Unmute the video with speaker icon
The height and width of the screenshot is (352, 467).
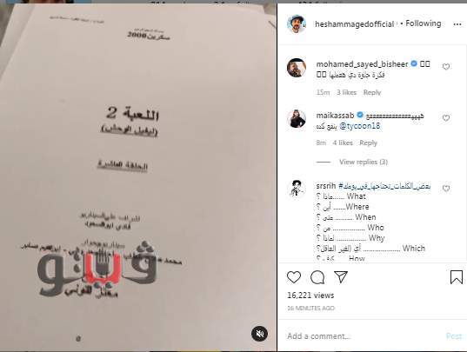259,334
